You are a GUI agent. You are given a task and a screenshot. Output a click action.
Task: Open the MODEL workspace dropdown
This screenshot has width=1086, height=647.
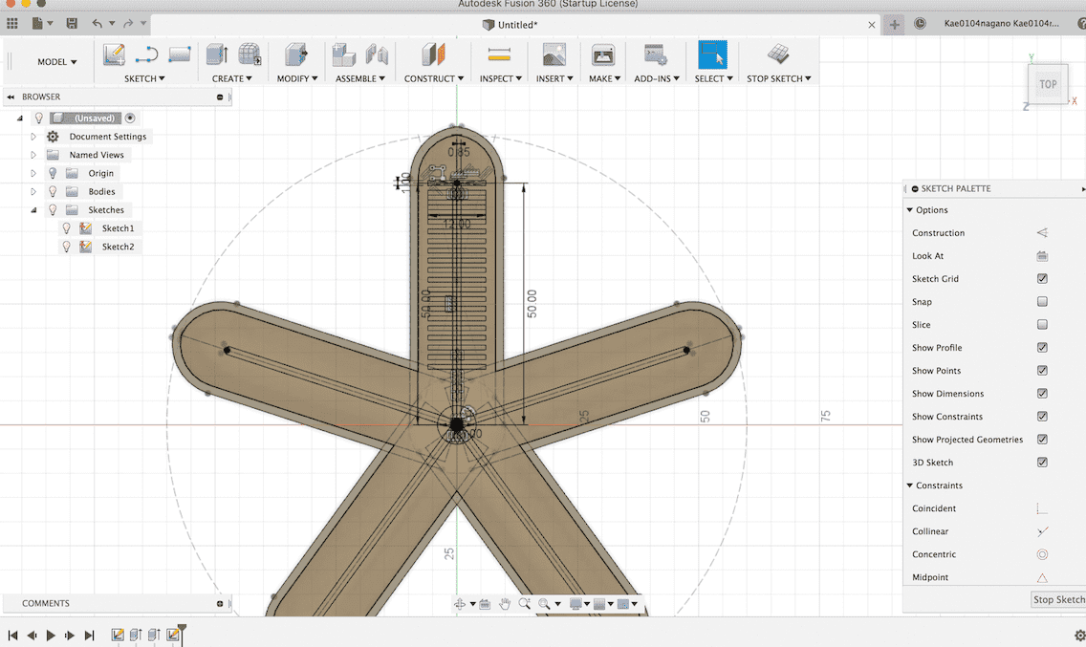pyautogui.click(x=57, y=62)
